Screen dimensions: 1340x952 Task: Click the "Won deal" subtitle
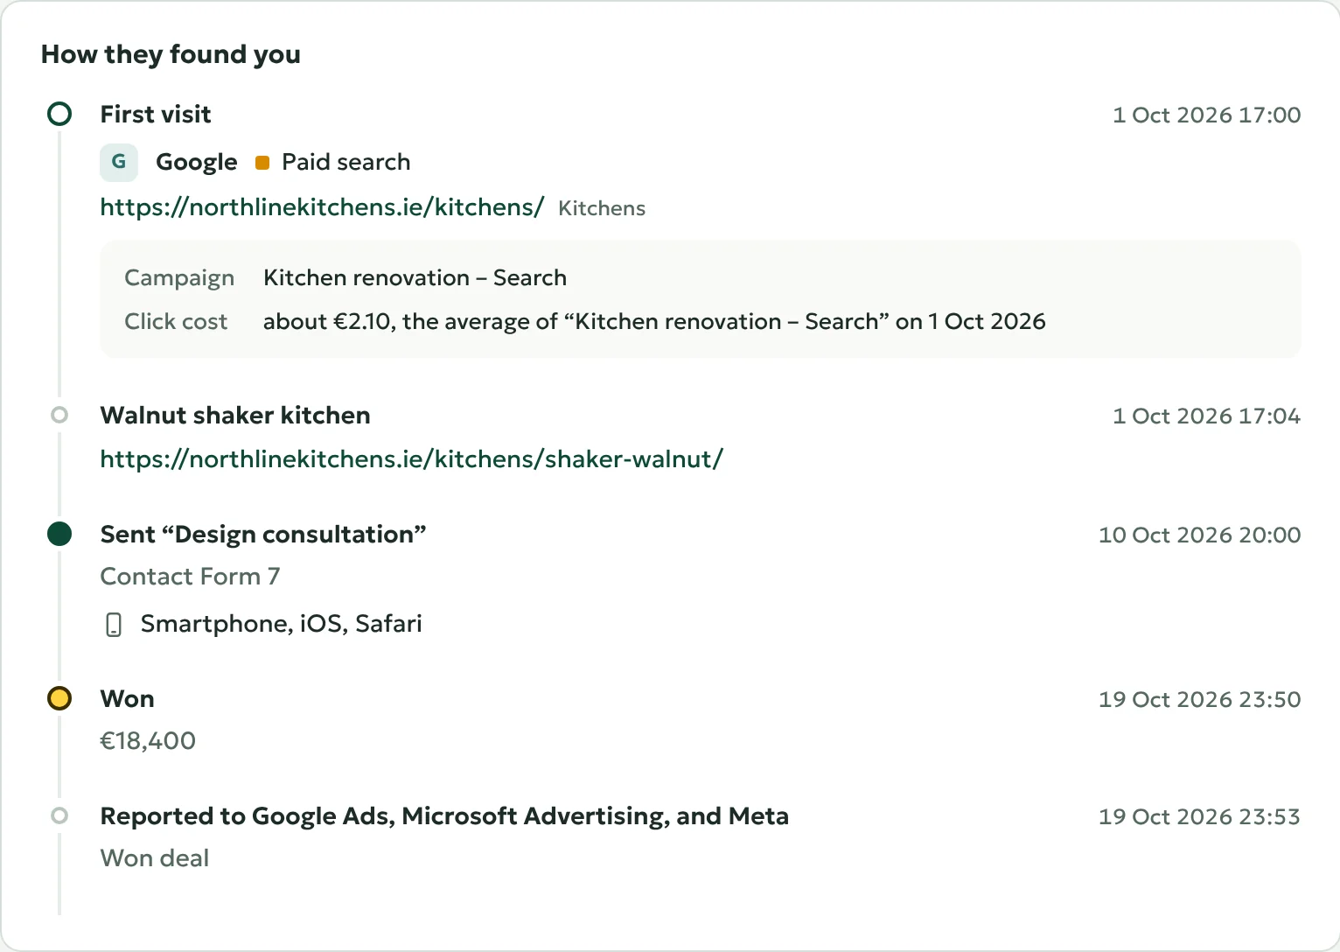point(155,858)
